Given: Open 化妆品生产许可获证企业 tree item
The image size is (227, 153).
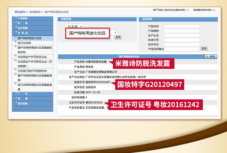Looking at the screenshot, I should point(32,57).
